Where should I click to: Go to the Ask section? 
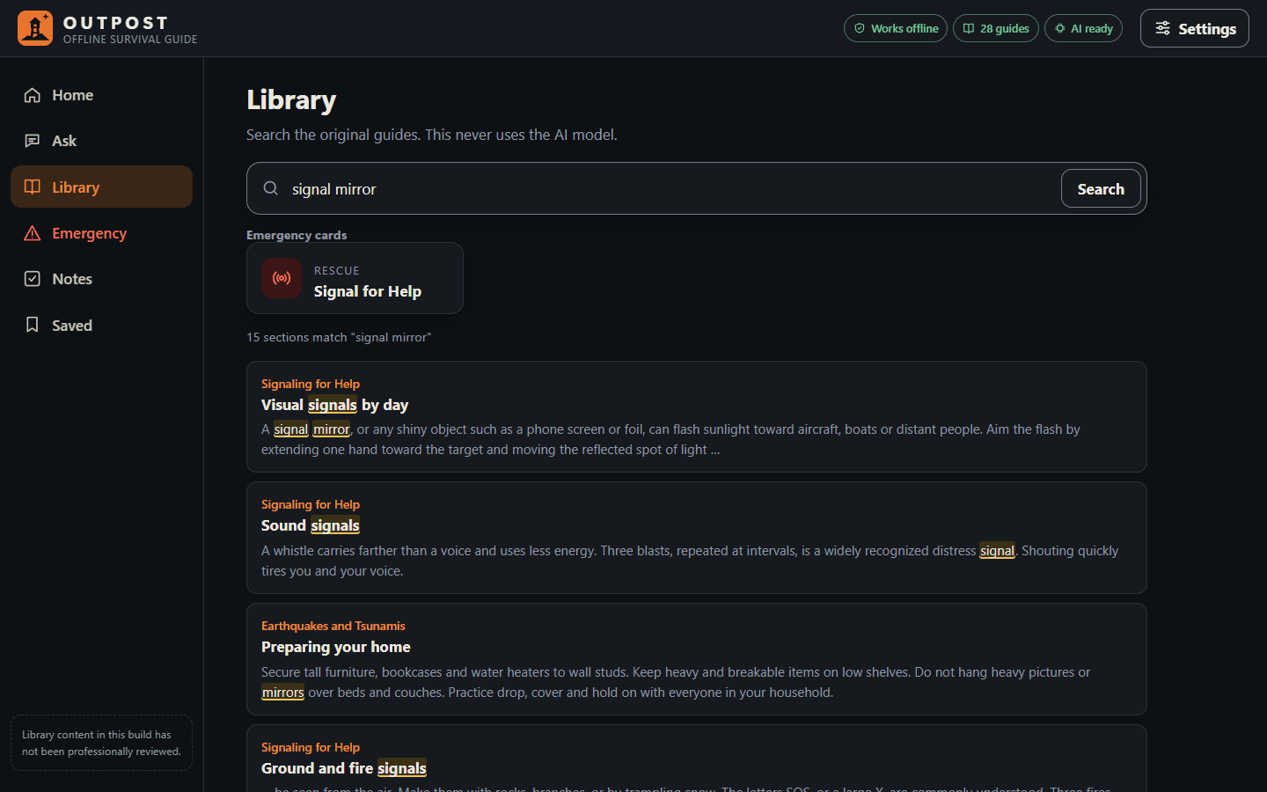click(x=101, y=141)
